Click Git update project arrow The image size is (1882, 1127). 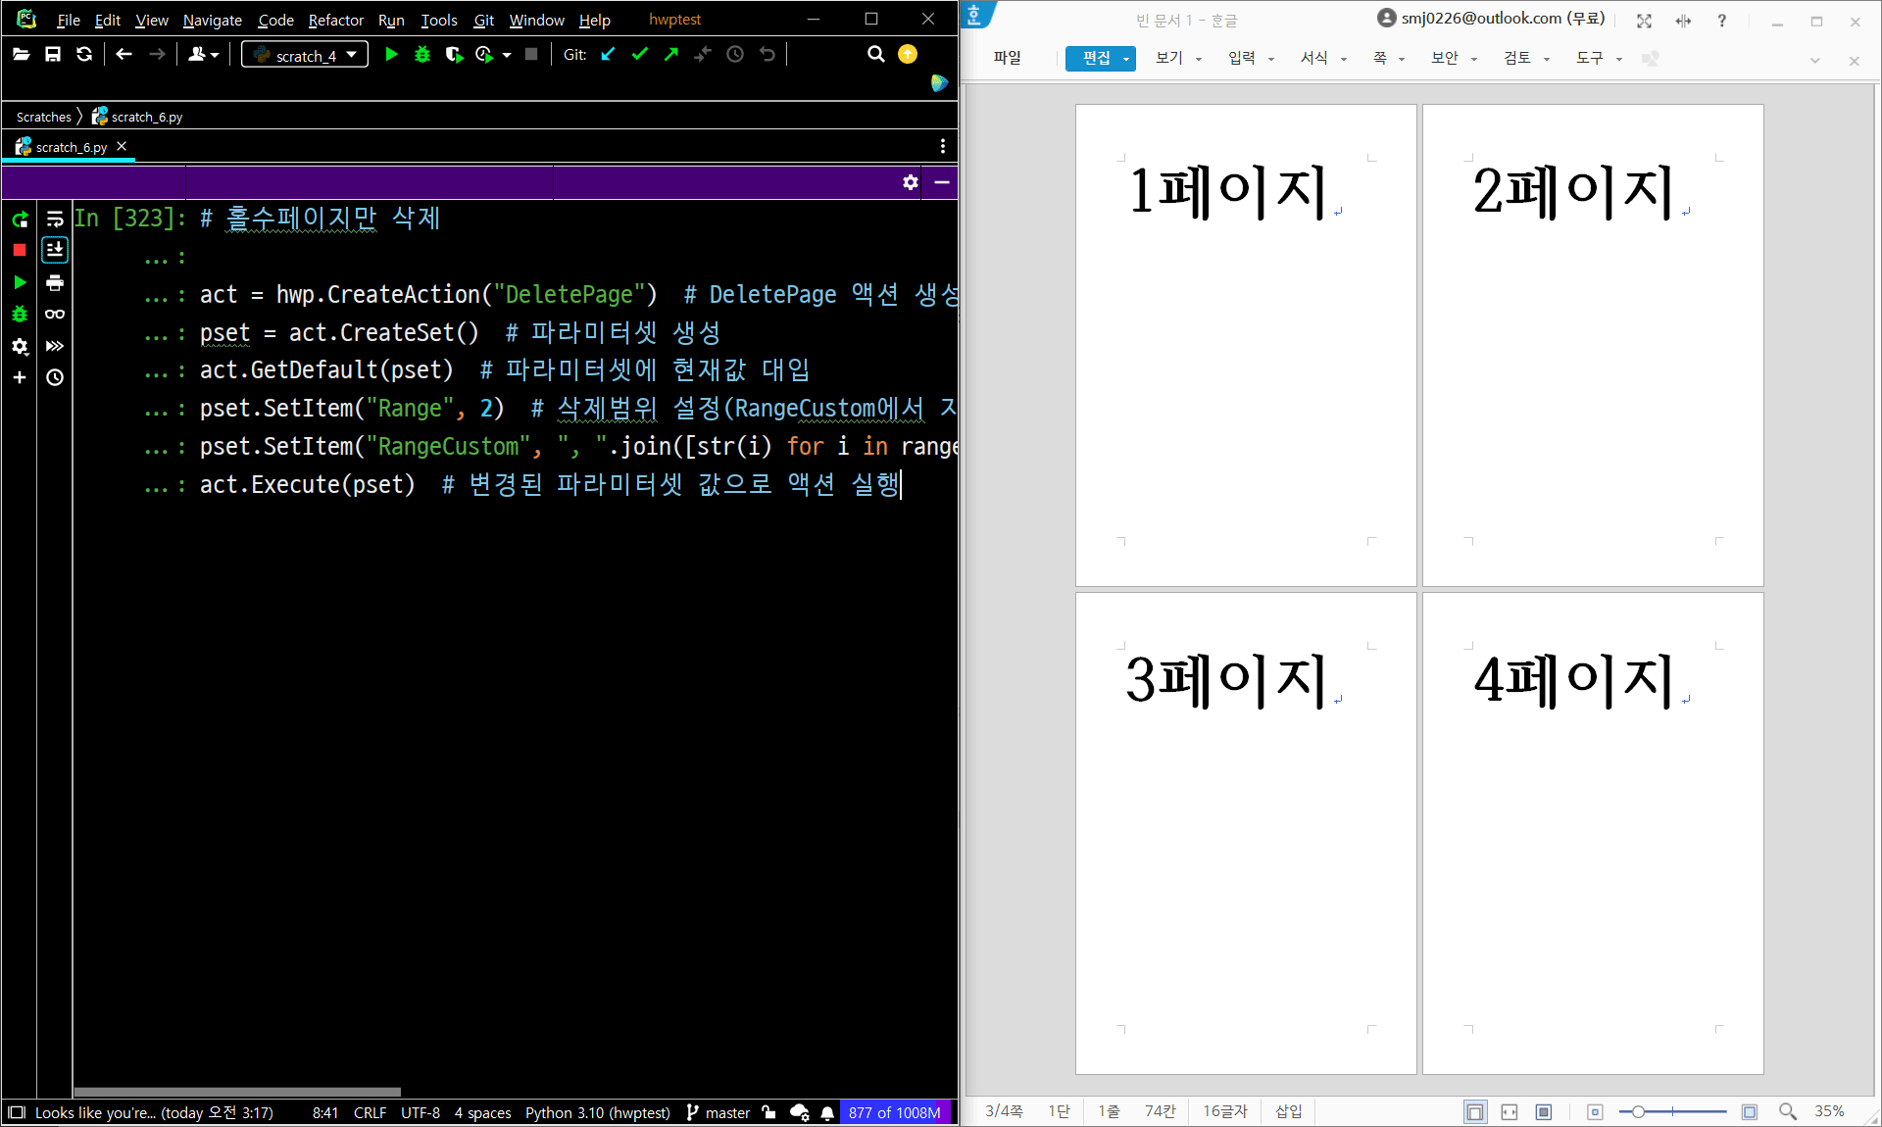click(x=609, y=55)
